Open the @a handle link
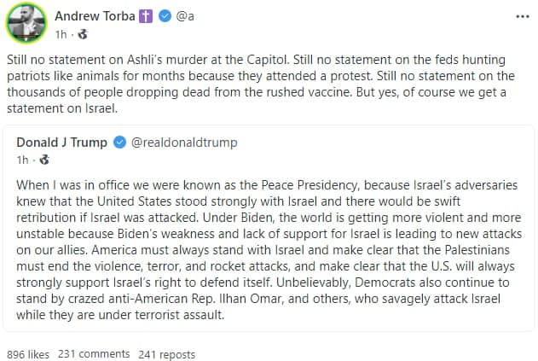Image resolution: width=538 pixels, height=361 pixels. [184, 16]
